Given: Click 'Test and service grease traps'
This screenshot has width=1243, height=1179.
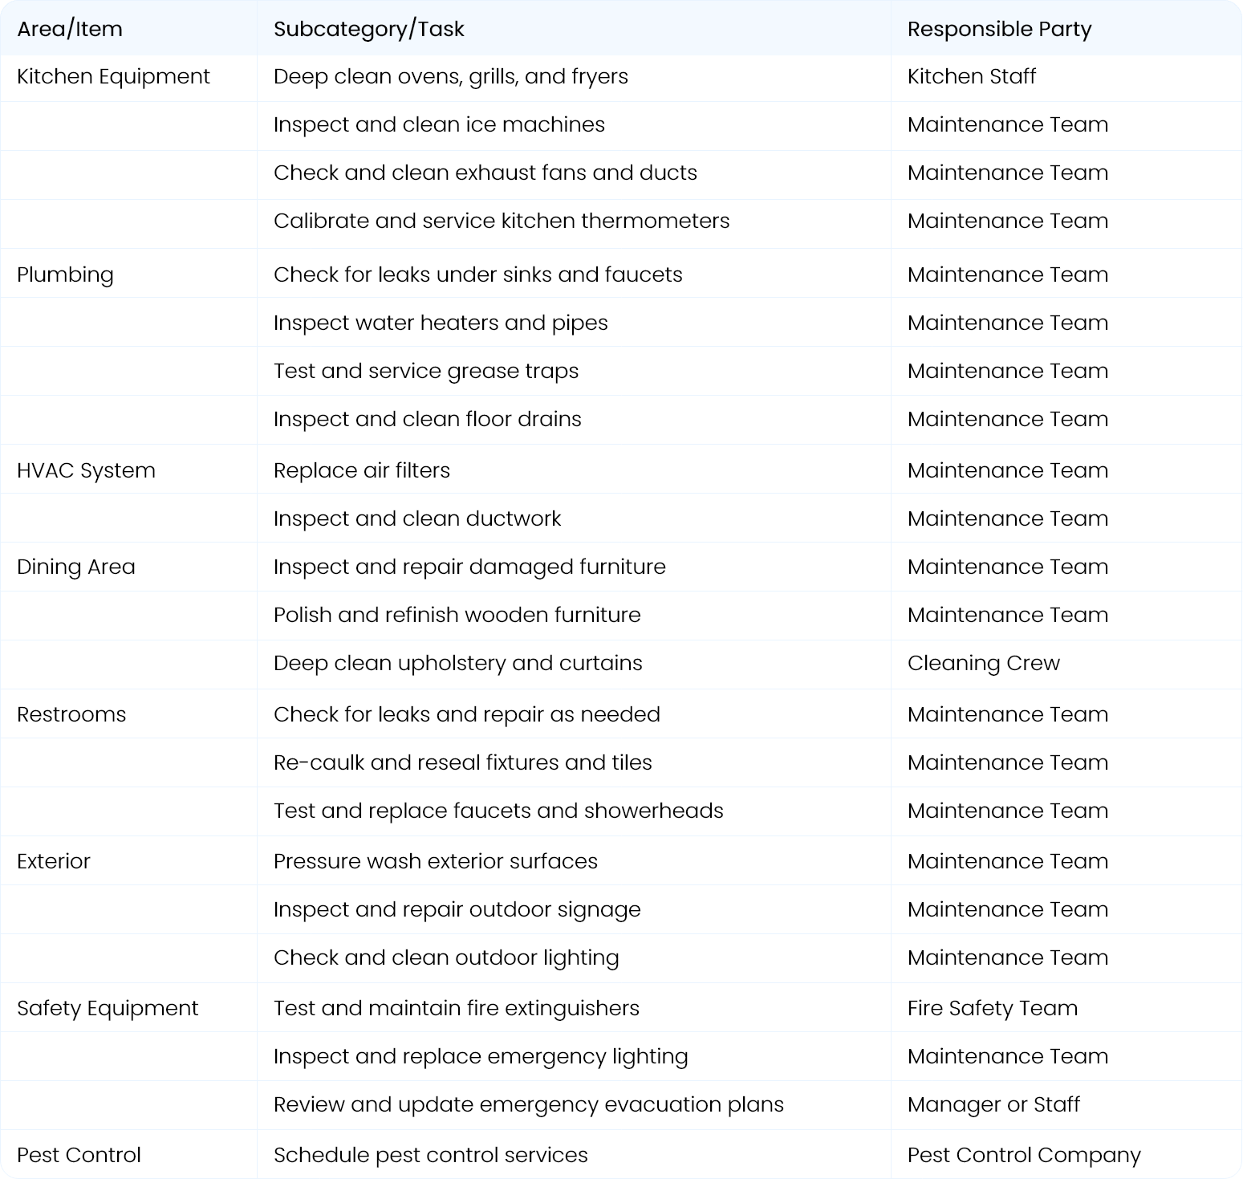Looking at the screenshot, I should tap(426, 371).
